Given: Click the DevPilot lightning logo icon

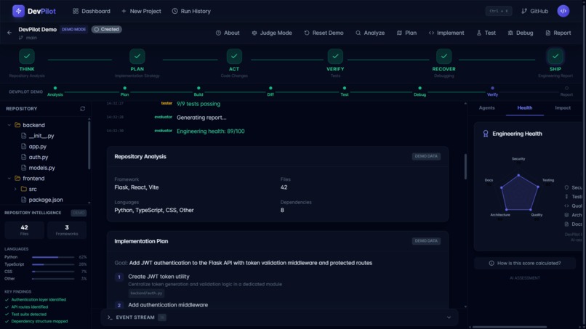Looking at the screenshot, I should click(x=18, y=11).
